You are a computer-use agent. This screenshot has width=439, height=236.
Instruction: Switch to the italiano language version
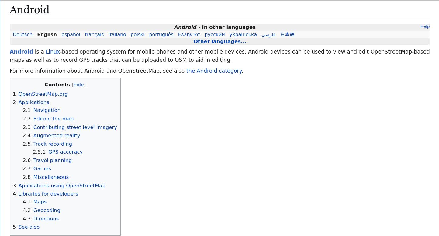[117, 35]
